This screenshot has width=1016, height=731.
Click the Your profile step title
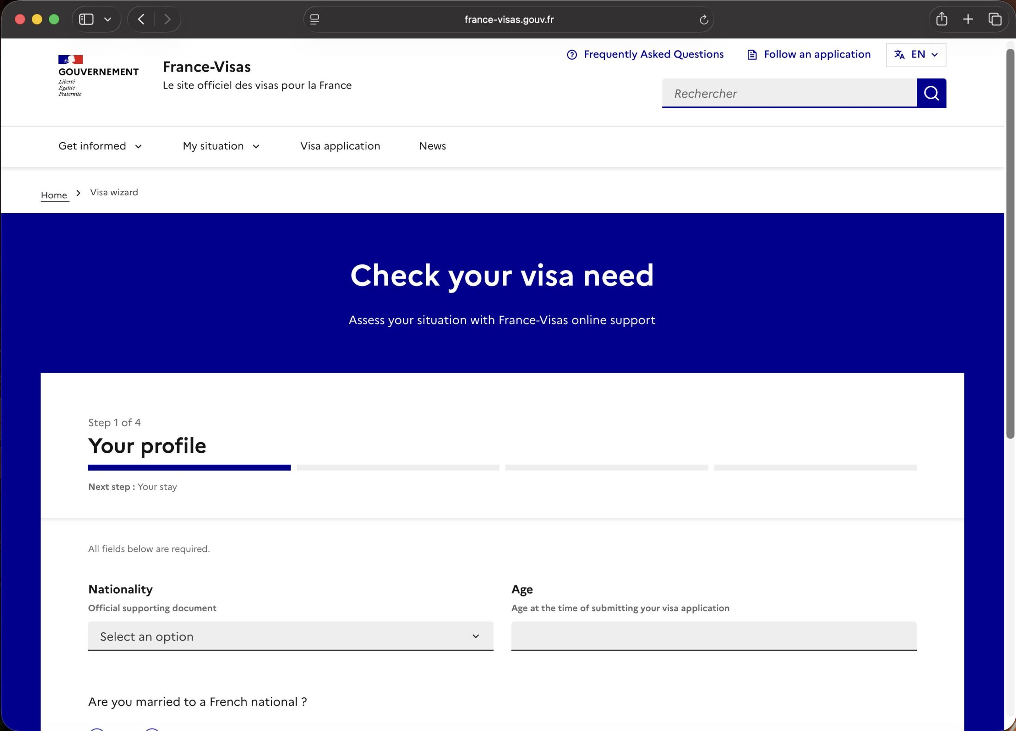tap(147, 446)
